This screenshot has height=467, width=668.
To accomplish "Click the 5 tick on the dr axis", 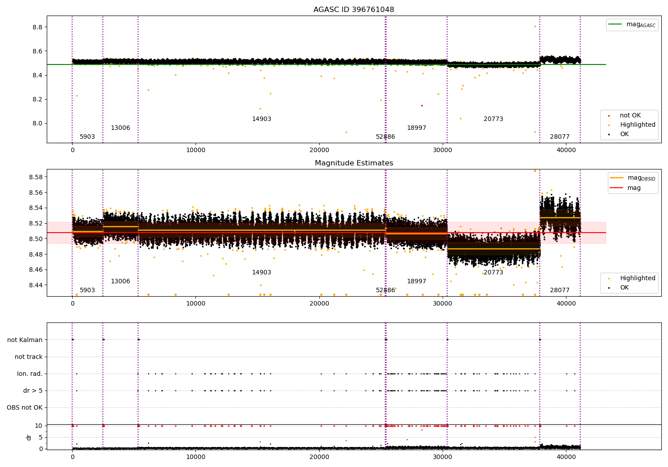I will (x=41, y=437).
